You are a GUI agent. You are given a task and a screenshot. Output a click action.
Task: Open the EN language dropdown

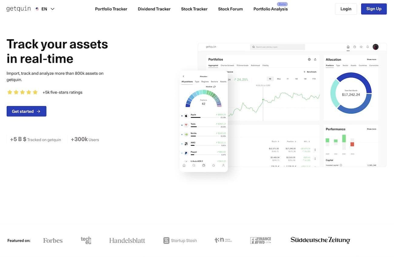(x=45, y=9)
